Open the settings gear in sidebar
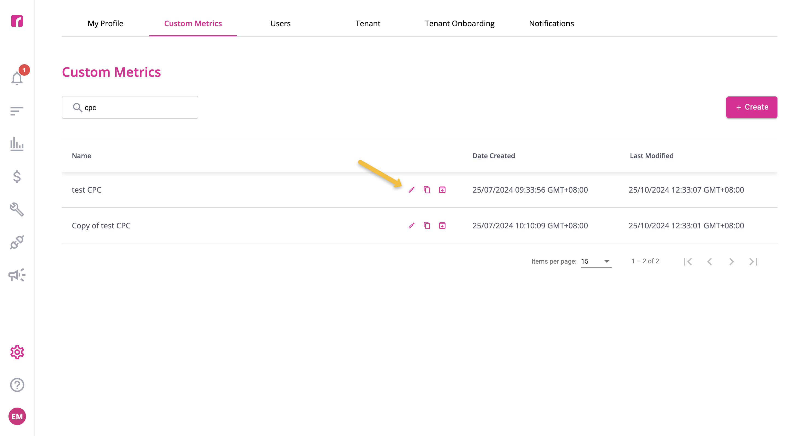The width and height of the screenshot is (804, 436). (x=17, y=352)
